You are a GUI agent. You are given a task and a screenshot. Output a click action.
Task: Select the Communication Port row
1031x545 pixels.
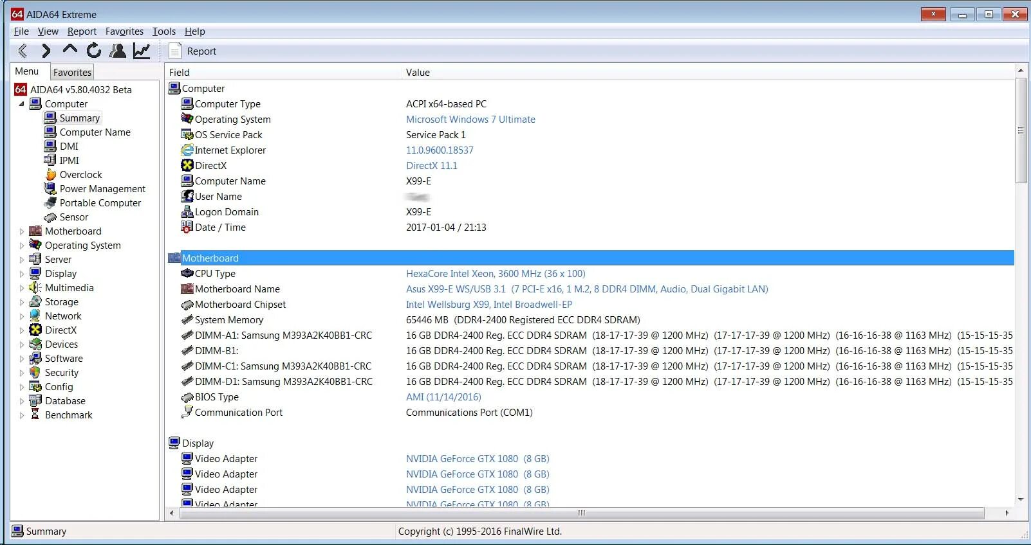pyautogui.click(x=591, y=413)
